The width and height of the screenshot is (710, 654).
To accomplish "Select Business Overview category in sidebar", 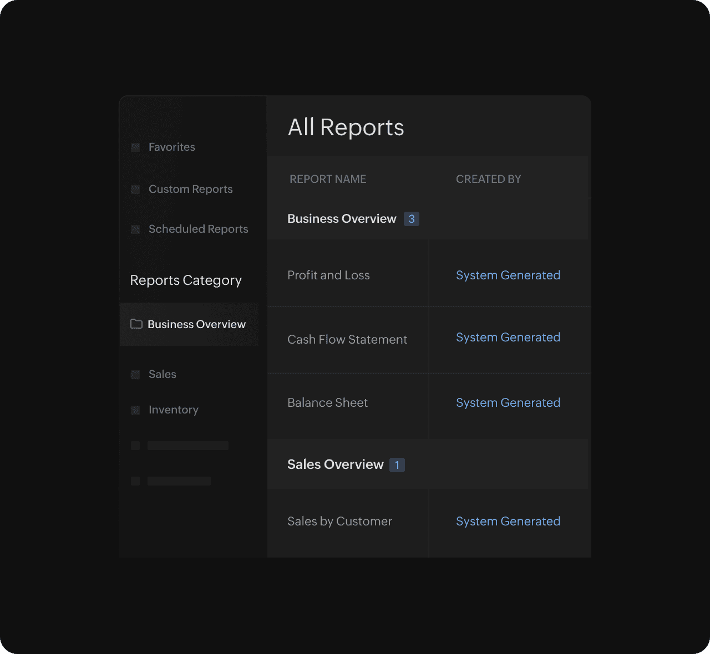I will click(x=196, y=325).
